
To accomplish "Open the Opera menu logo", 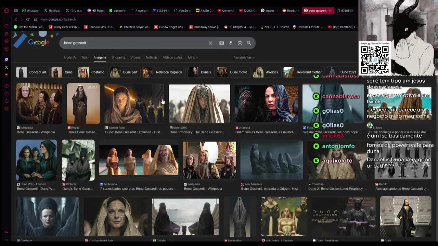I will [x=6, y=11].
